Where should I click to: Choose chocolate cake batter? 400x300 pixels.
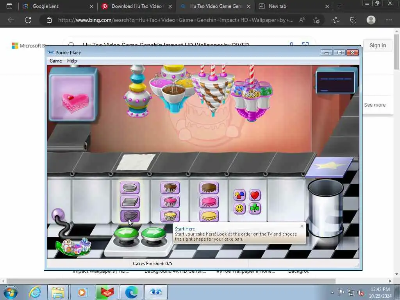tap(170, 188)
